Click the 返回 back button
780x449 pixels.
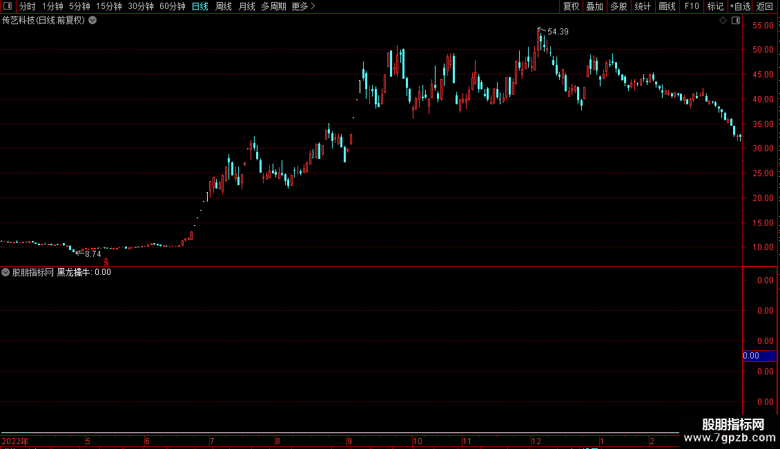pos(765,6)
